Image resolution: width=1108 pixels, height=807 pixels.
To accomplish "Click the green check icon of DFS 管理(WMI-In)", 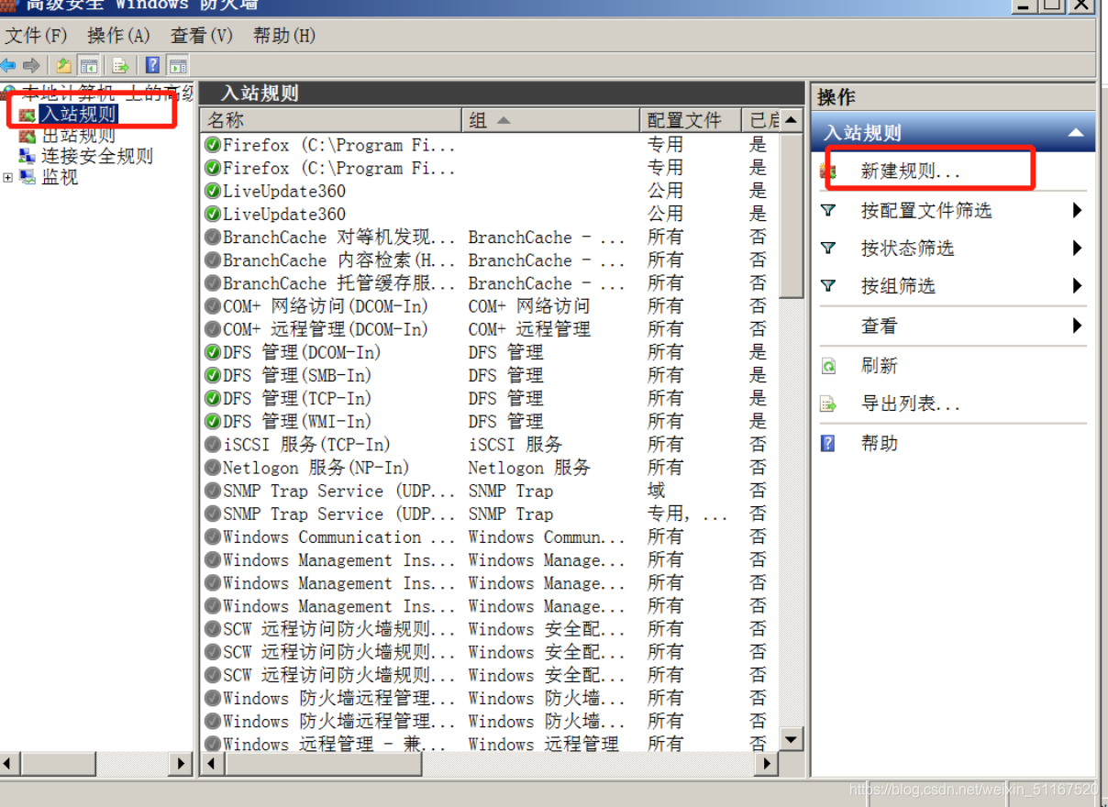I will click(213, 422).
